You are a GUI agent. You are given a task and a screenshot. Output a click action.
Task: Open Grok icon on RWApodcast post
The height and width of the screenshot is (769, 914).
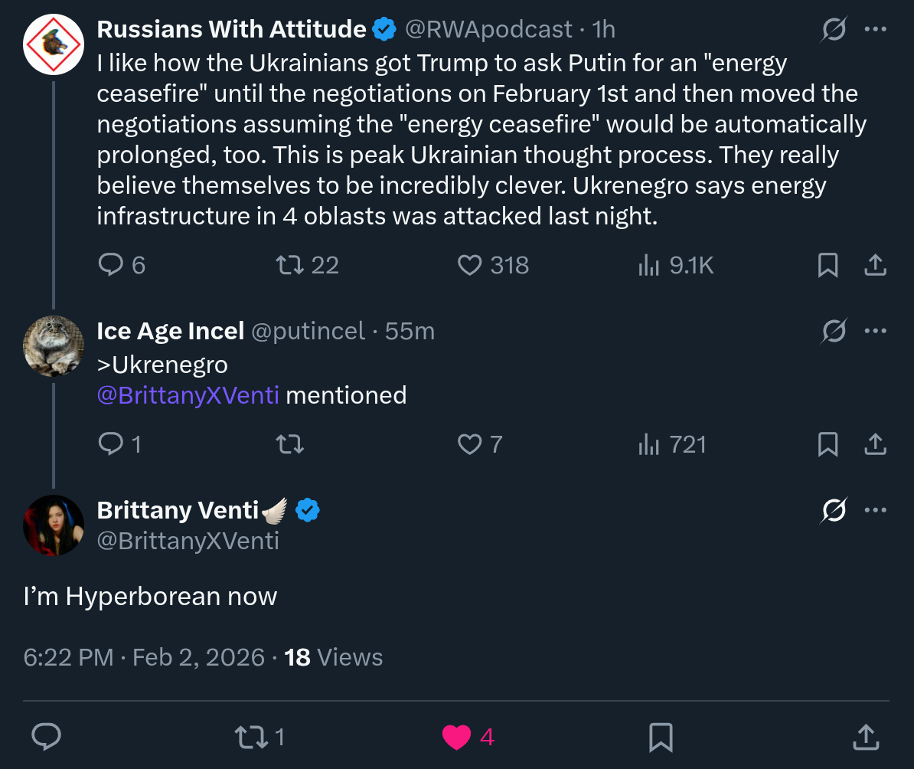pyautogui.click(x=834, y=30)
